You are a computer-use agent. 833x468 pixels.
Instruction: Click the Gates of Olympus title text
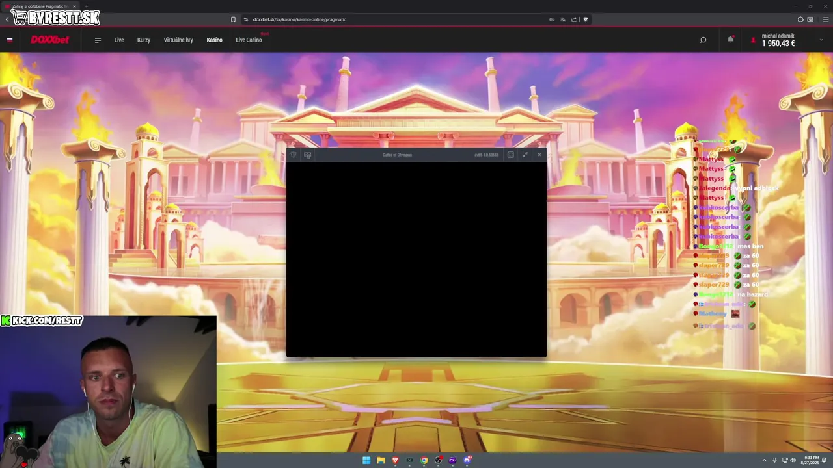[397, 155]
